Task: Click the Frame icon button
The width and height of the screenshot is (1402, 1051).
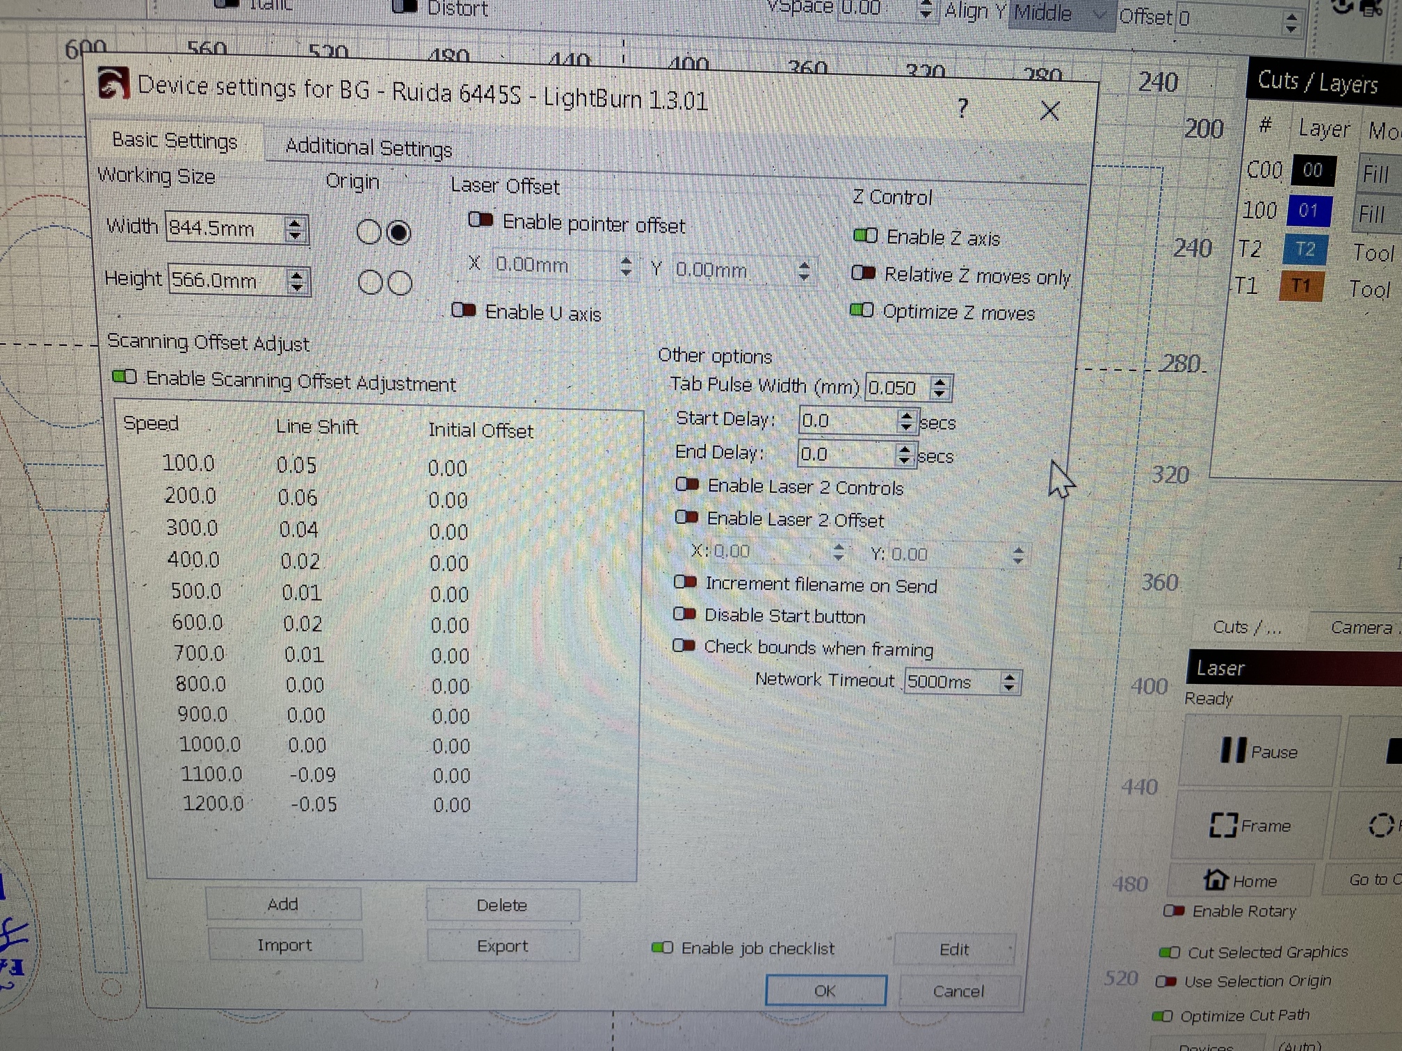Action: click(1223, 825)
